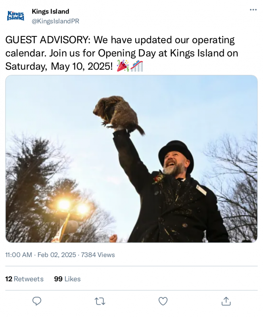Click the share upload icon
The height and width of the screenshot is (317, 263).
click(226, 301)
